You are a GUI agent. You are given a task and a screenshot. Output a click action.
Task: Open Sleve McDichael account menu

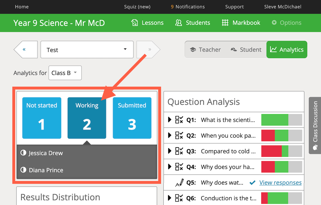283,7
